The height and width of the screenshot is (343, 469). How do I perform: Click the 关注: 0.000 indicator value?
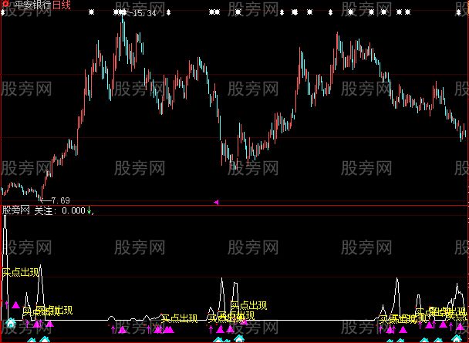59,210
